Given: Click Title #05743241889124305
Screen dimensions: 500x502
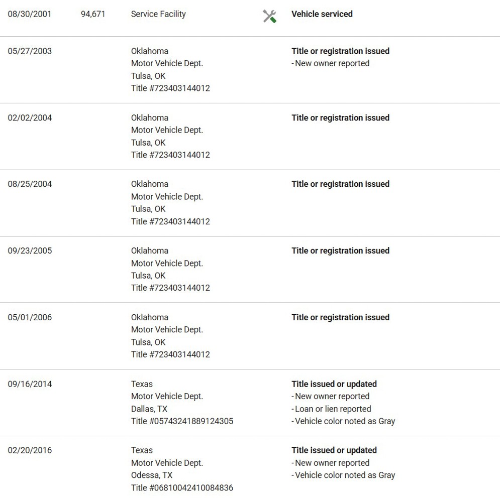Looking at the screenshot, I should click(182, 421).
